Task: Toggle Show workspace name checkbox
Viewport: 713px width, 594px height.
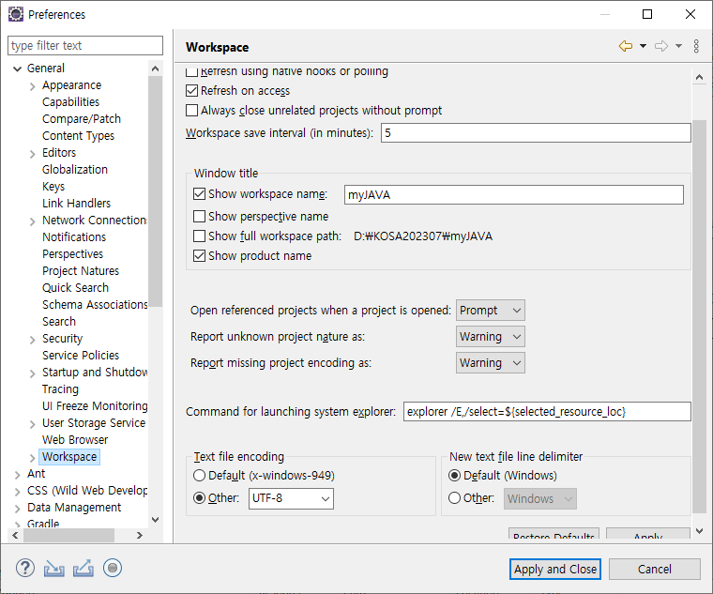Action: point(199,193)
